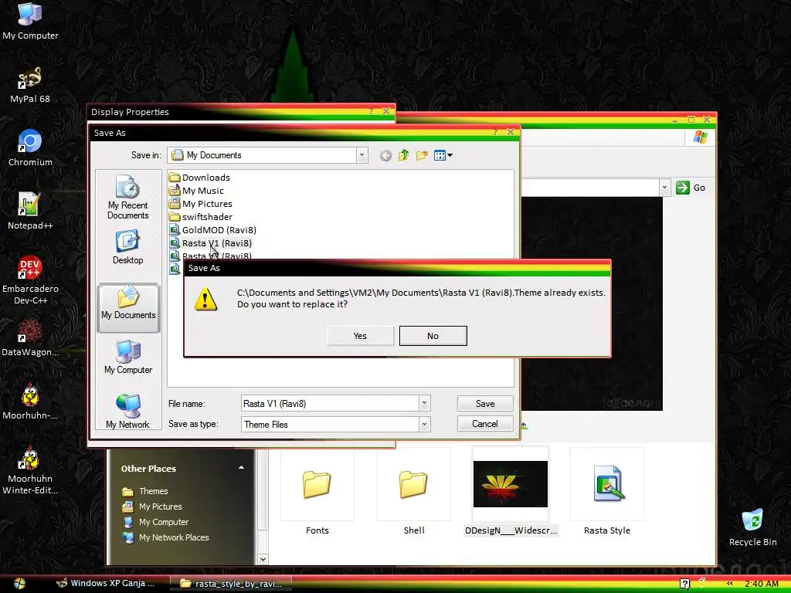Go to Desktop in Save As sidebar
The height and width of the screenshot is (593, 791).
127,248
